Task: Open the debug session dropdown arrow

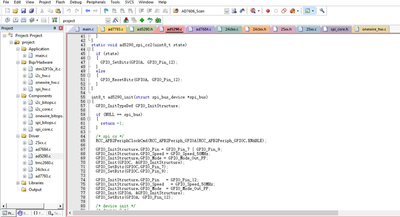Action: pos(259,11)
